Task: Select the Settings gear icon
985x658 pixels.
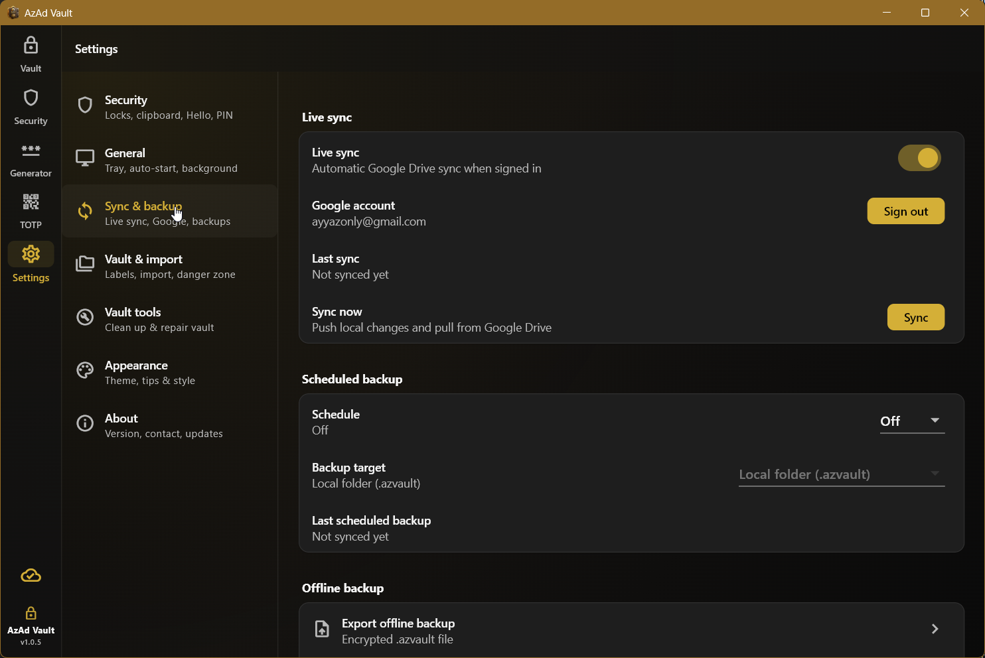Action: pyautogui.click(x=31, y=254)
